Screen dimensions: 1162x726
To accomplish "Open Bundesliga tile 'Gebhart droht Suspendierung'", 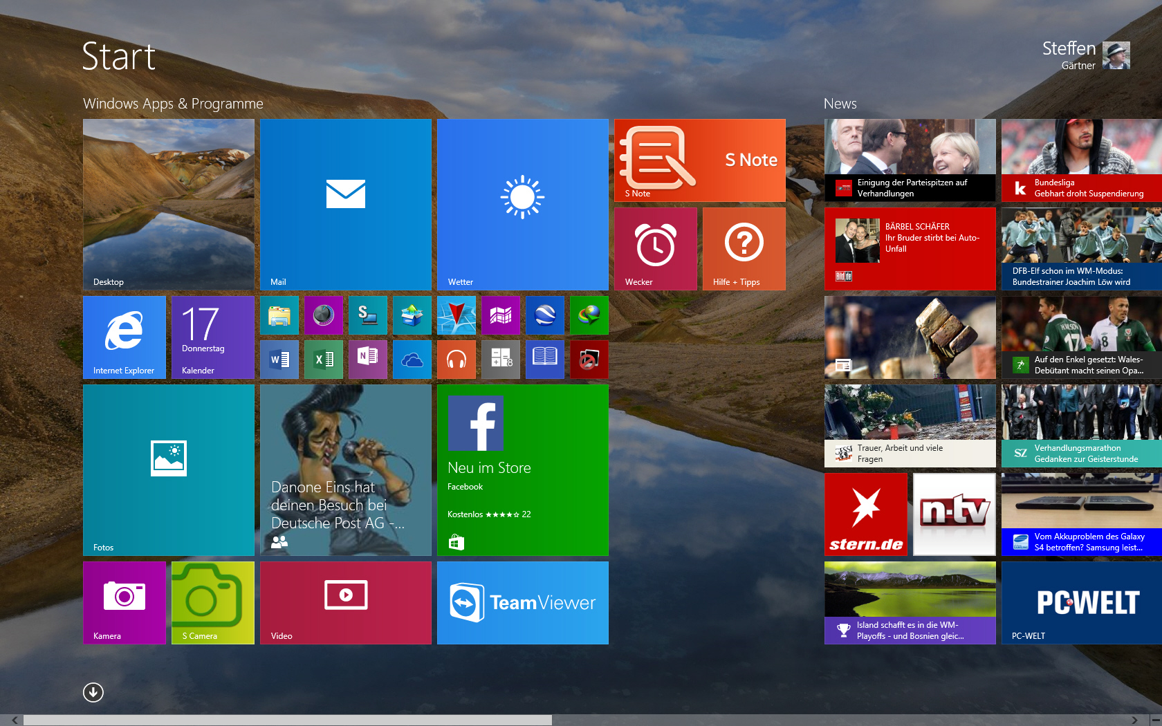I will [x=1082, y=160].
